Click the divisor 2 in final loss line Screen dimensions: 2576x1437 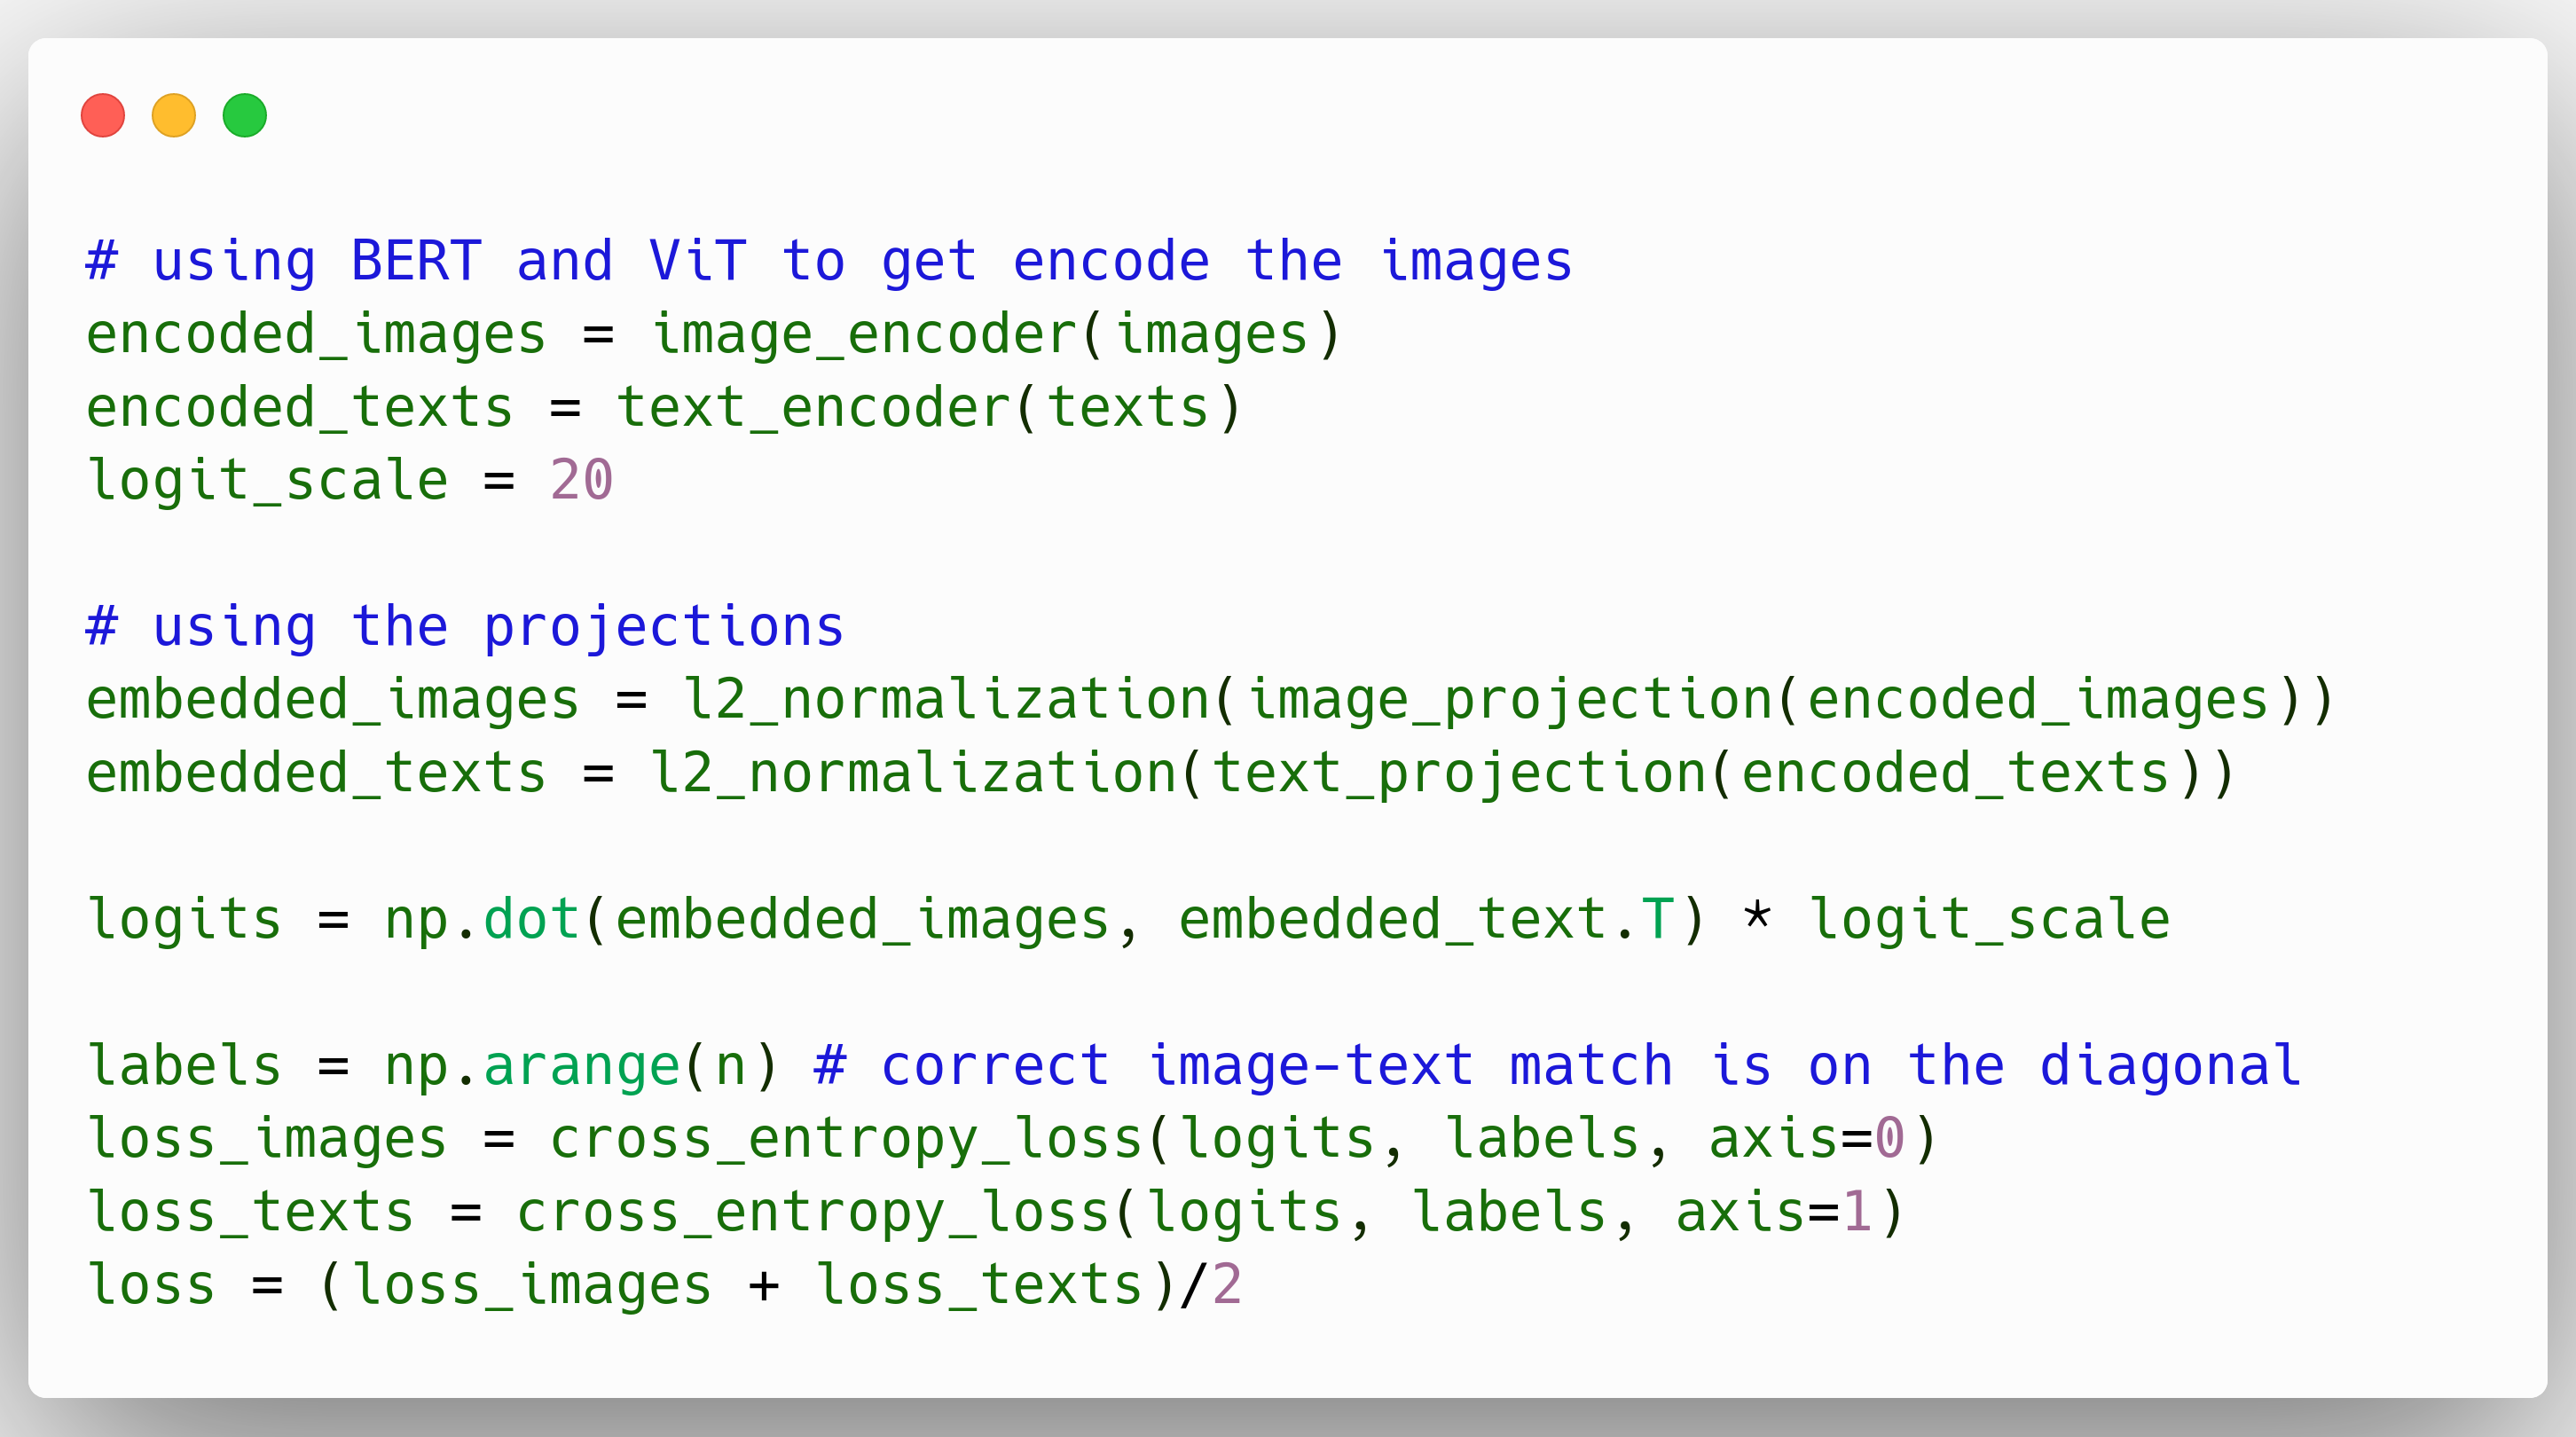(1227, 1285)
